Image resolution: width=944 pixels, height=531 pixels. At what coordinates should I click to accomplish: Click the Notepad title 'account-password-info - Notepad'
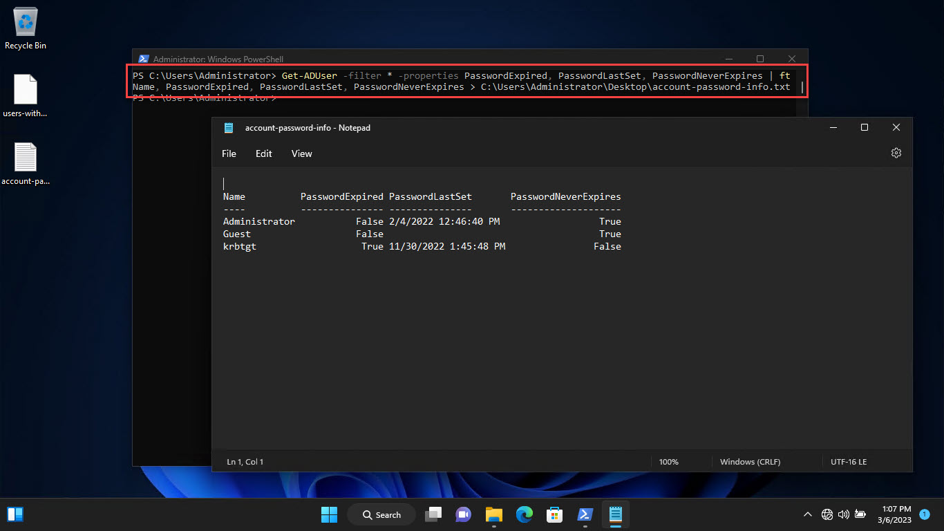coord(308,128)
